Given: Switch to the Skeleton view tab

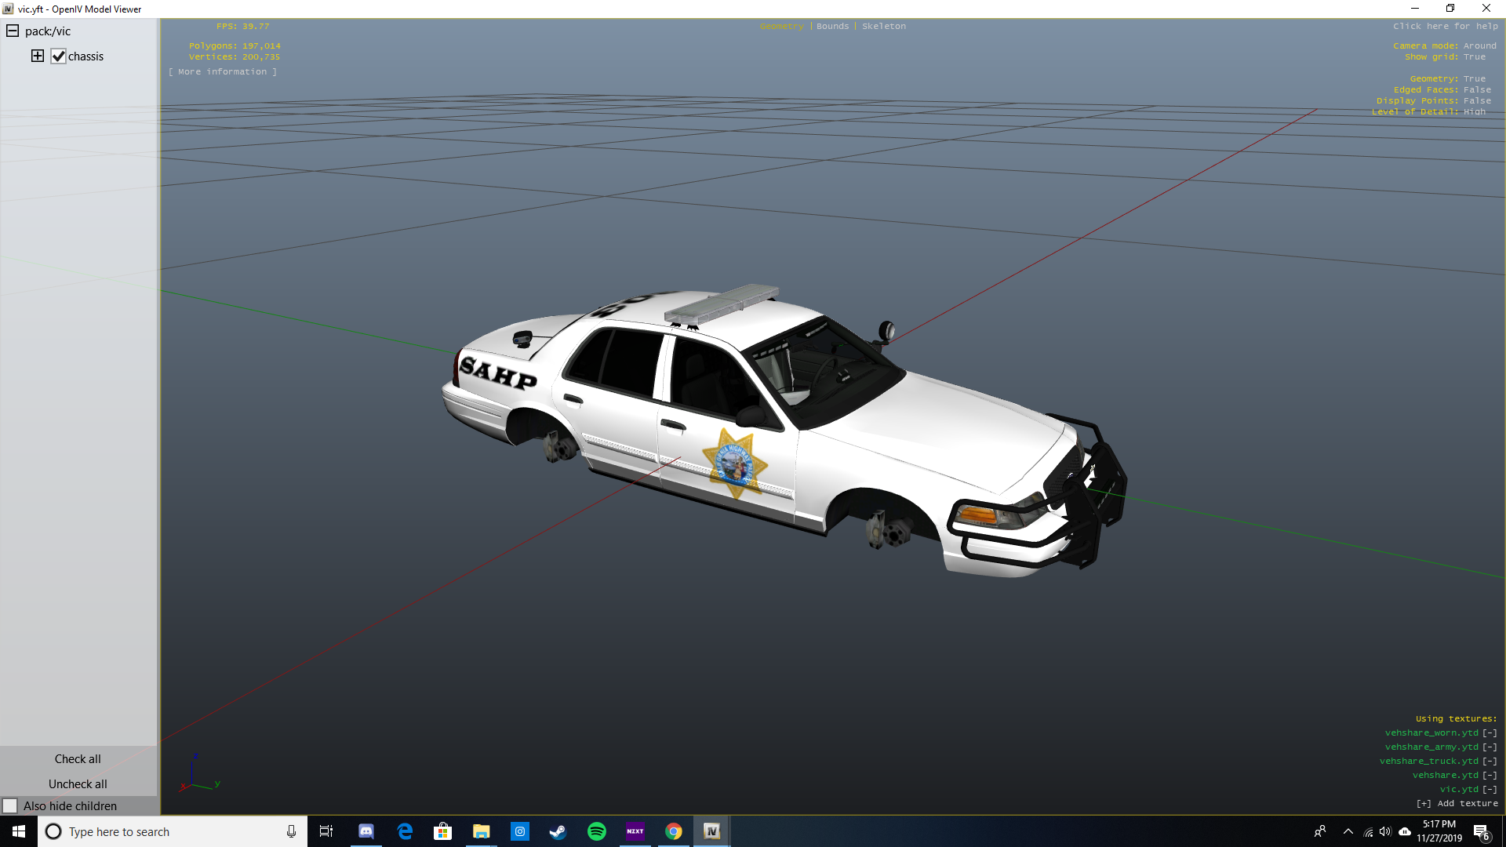Looking at the screenshot, I should coord(883,27).
